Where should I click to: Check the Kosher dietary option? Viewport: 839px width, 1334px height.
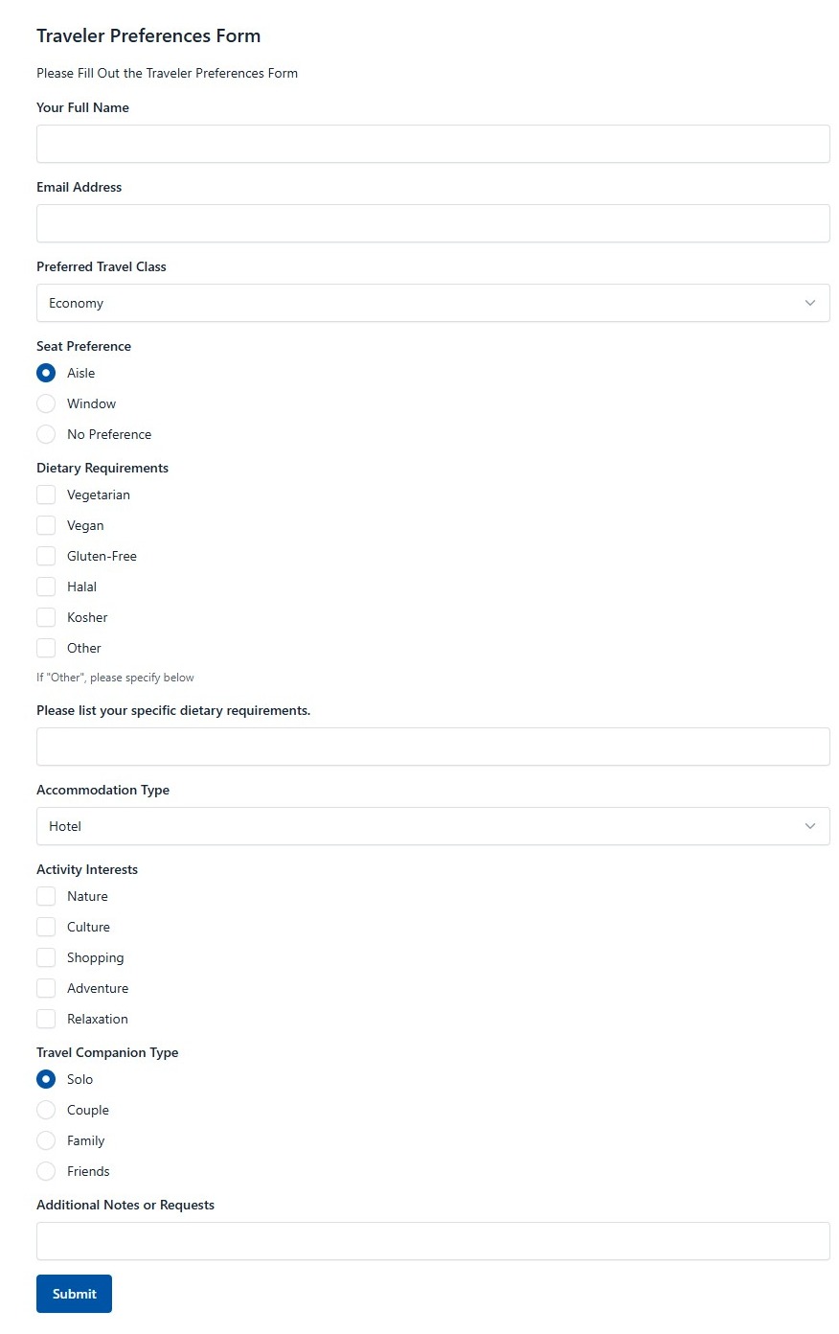point(45,617)
